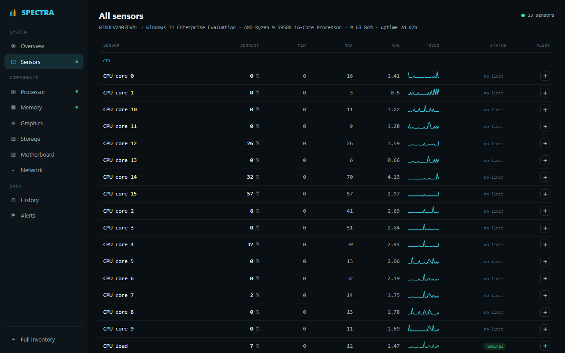Click the Alert column header

coord(543,45)
